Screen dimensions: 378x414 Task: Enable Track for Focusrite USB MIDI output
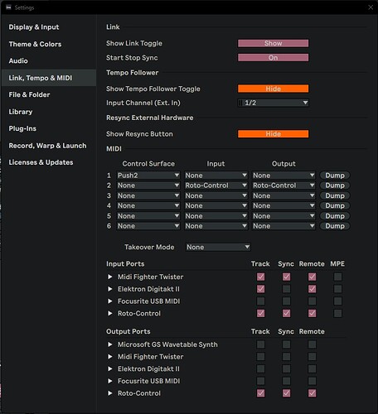point(260,381)
